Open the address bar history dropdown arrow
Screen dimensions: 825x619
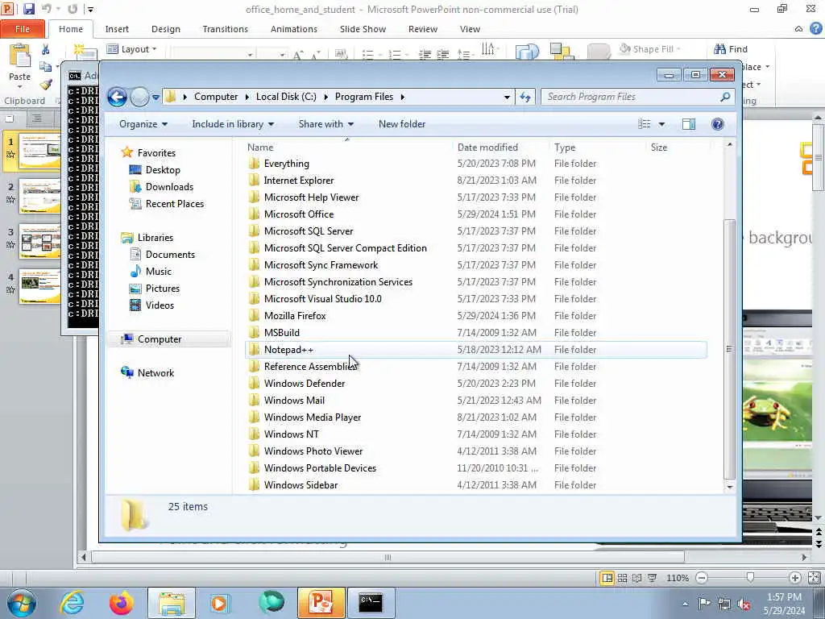coord(507,97)
